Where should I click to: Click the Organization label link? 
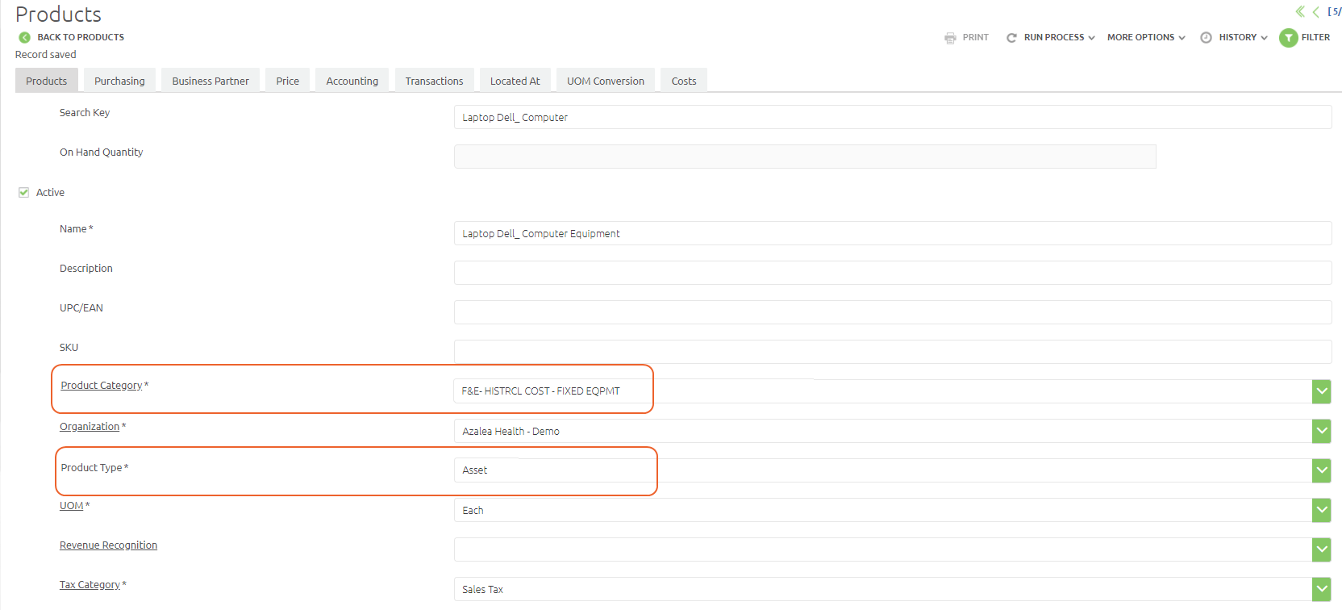pyautogui.click(x=90, y=427)
